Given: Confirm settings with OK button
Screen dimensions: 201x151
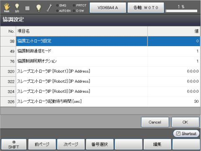Looking at the screenshot, I should pyautogui.click(x=185, y=122).
